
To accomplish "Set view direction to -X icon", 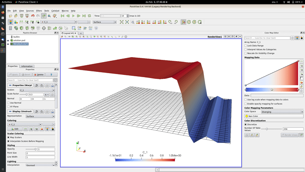I will [143, 22].
